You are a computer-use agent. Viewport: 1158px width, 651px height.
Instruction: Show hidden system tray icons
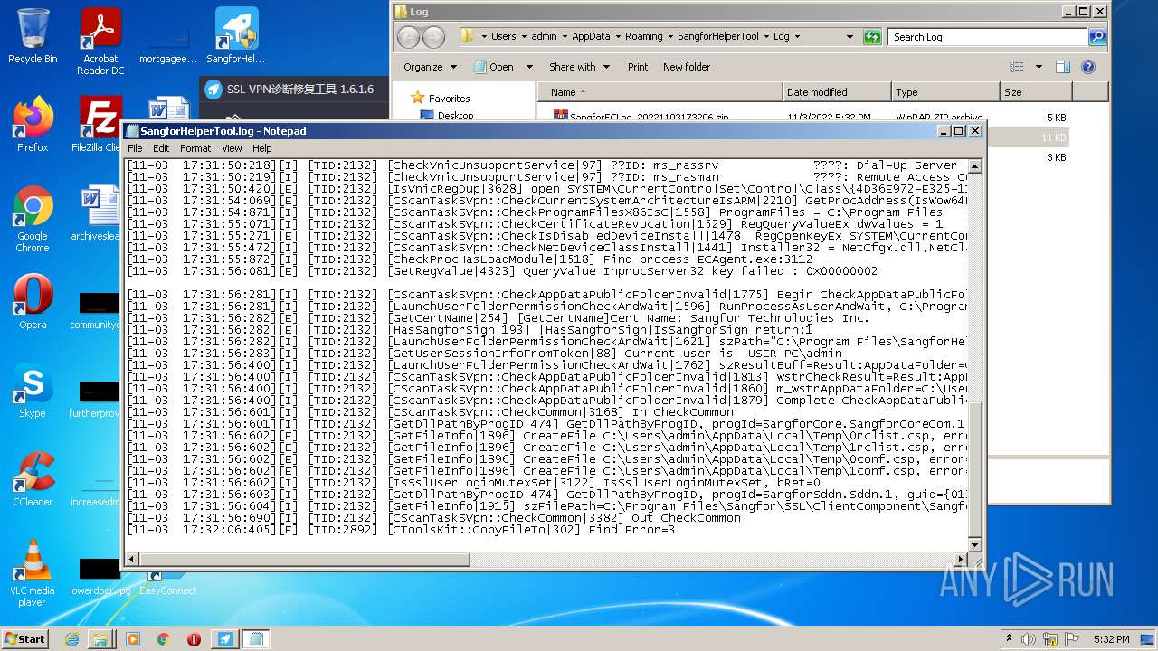[x=1009, y=639]
